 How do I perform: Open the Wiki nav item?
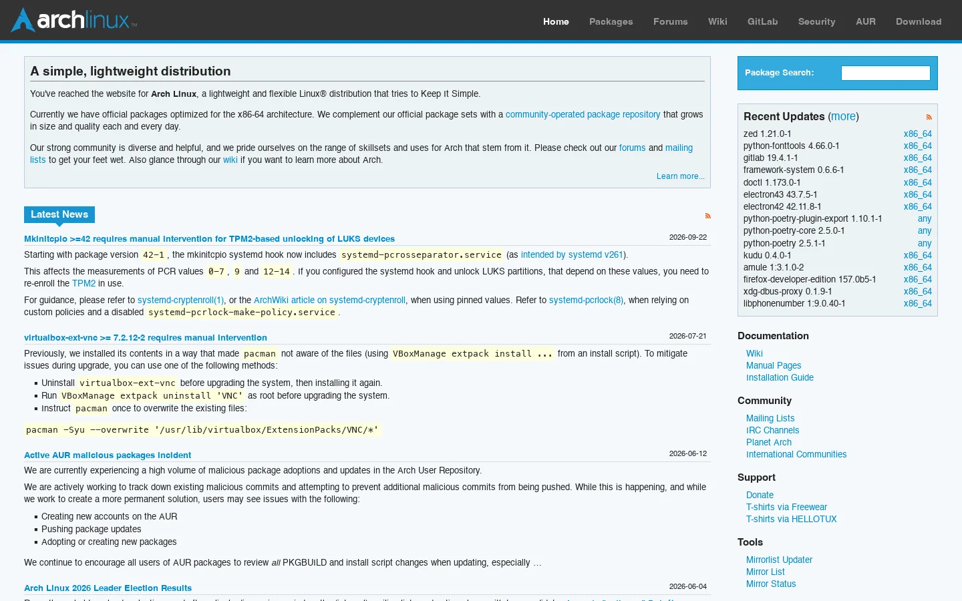click(x=717, y=21)
